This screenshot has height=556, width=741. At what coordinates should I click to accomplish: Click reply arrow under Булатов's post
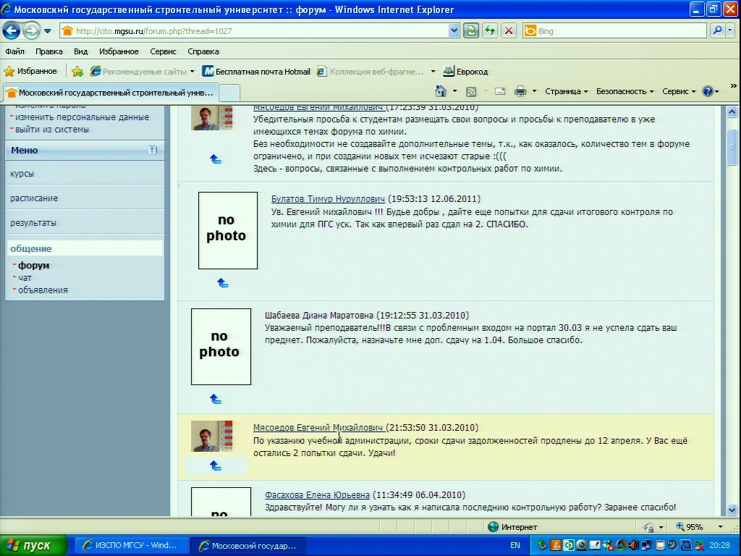(223, 283)
